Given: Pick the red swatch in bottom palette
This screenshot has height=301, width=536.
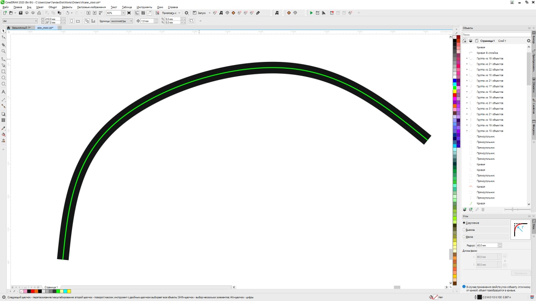Looking at the screenshot, I should click(33, 291).
